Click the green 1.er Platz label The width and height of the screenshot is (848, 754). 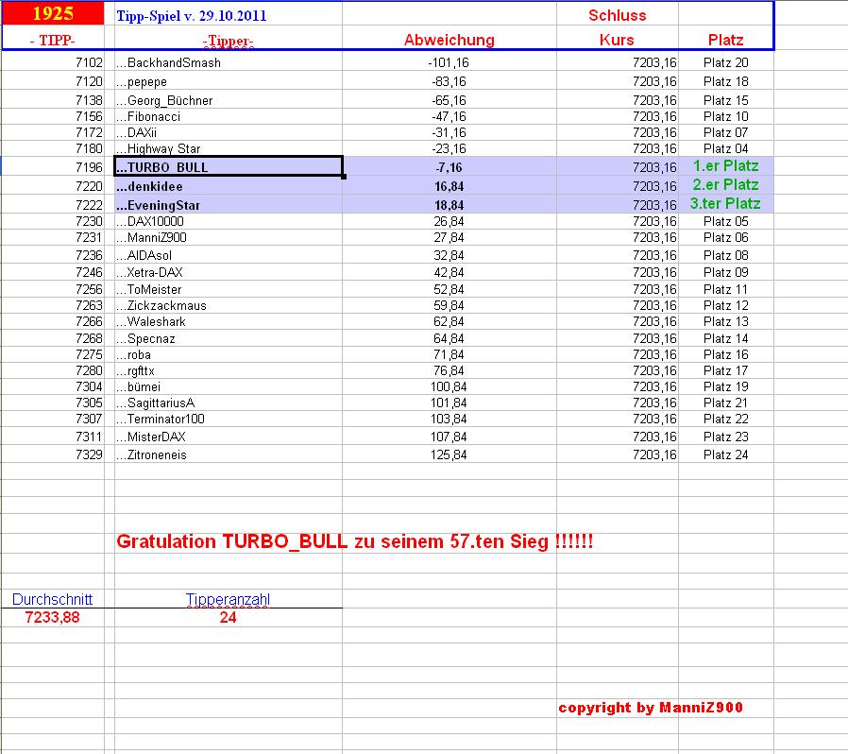[x=726, y=166]
